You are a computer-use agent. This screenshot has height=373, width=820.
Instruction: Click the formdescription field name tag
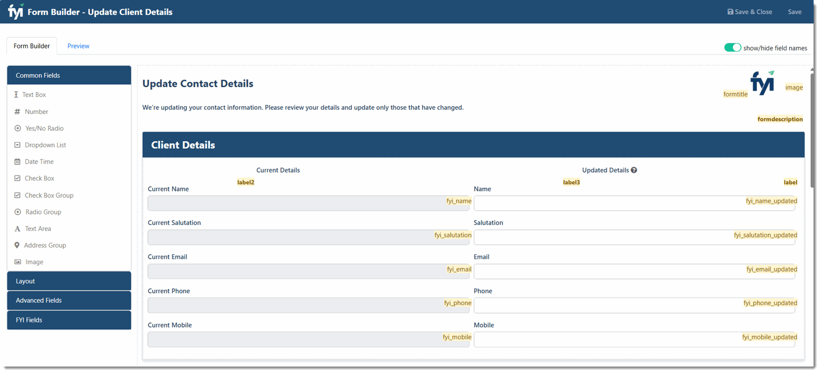(780, 119)
